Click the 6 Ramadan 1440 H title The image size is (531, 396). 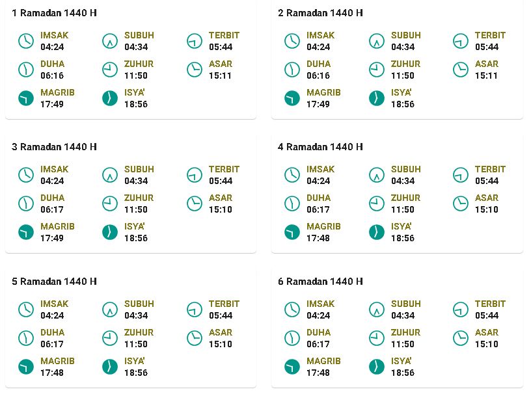tap(320, 282)
